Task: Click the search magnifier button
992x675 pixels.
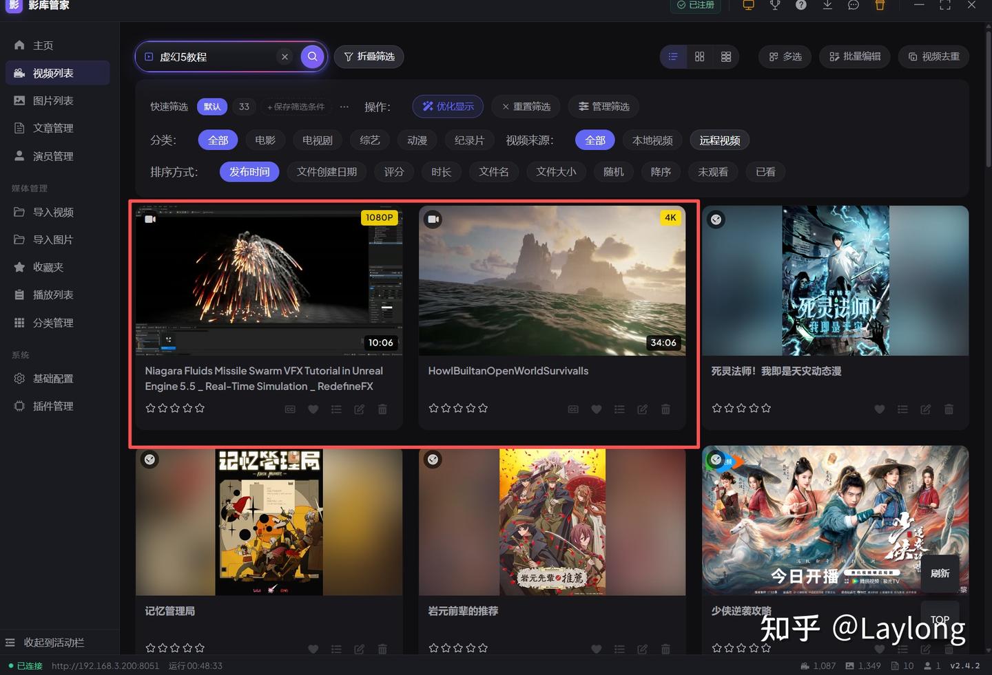Action: pyautogui.click(x=312, y=56)
